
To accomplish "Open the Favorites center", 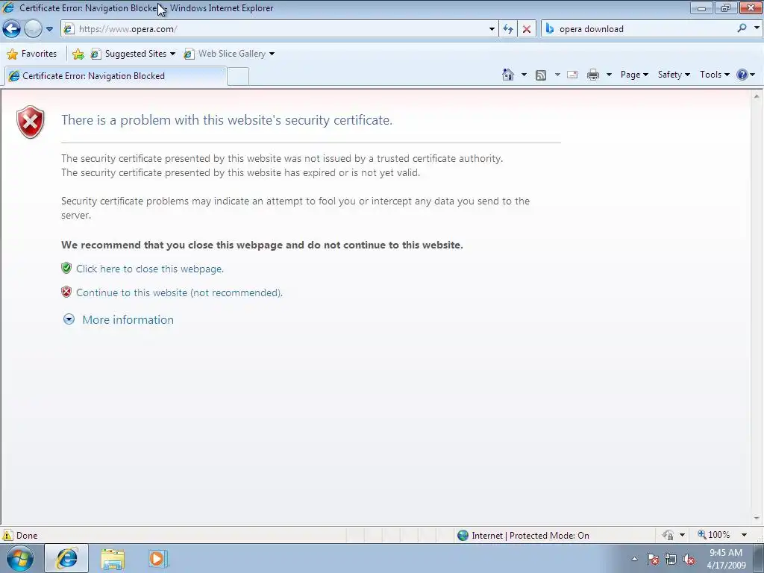I will pyautogui.click(x=32, y=54).
